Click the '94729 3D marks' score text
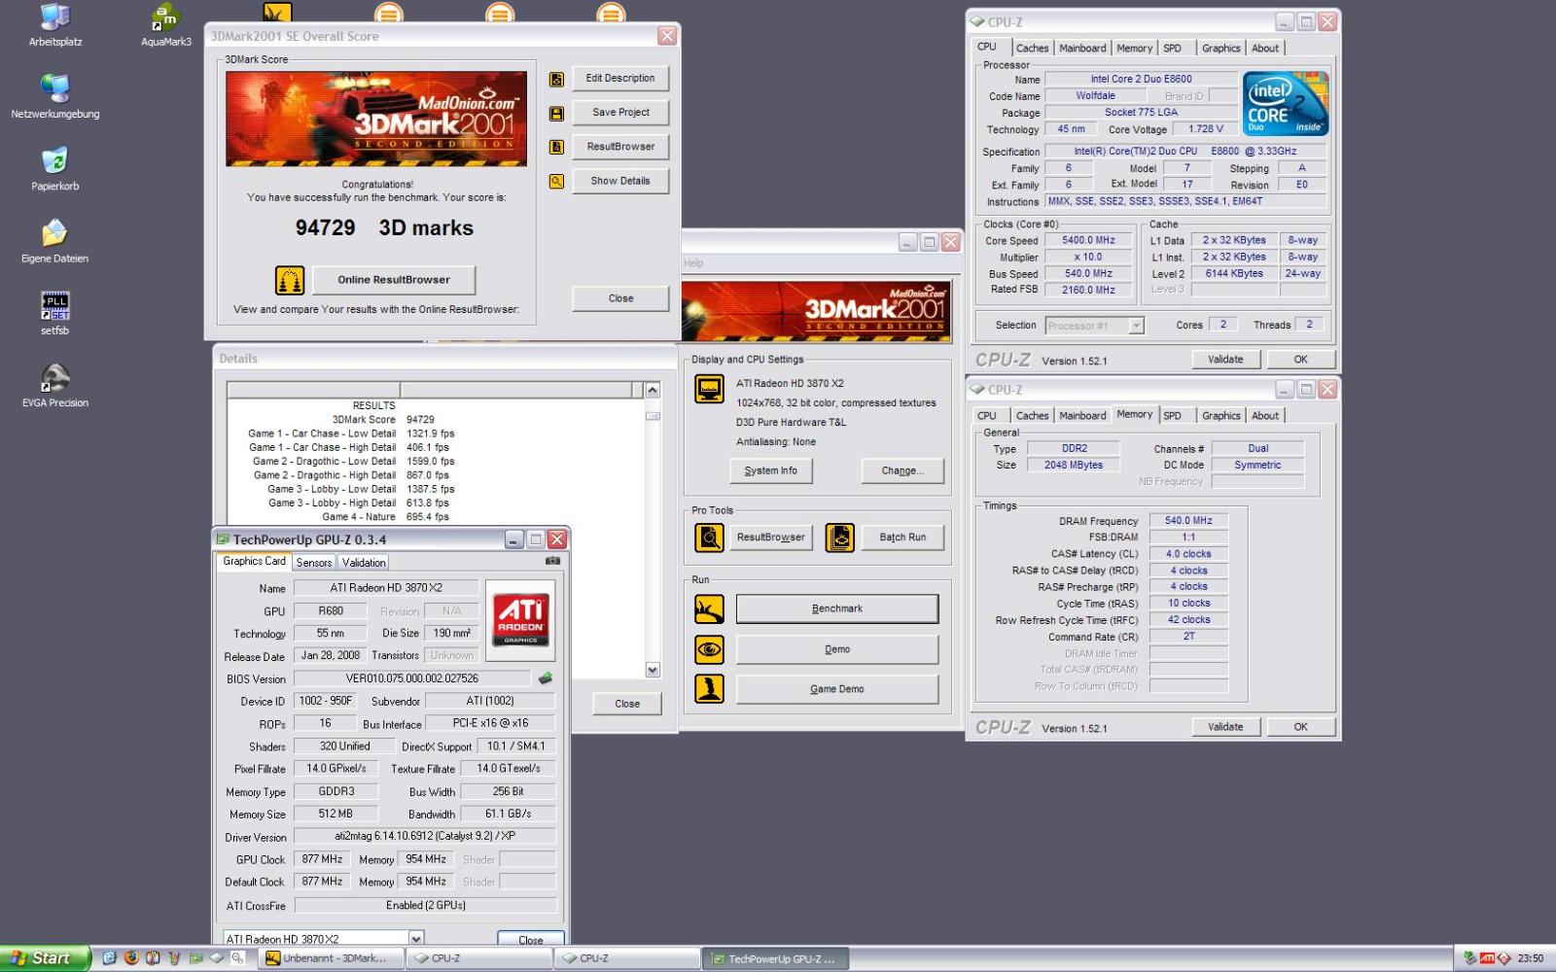This screenshot has height=972, width=1556. pos(384,227)
